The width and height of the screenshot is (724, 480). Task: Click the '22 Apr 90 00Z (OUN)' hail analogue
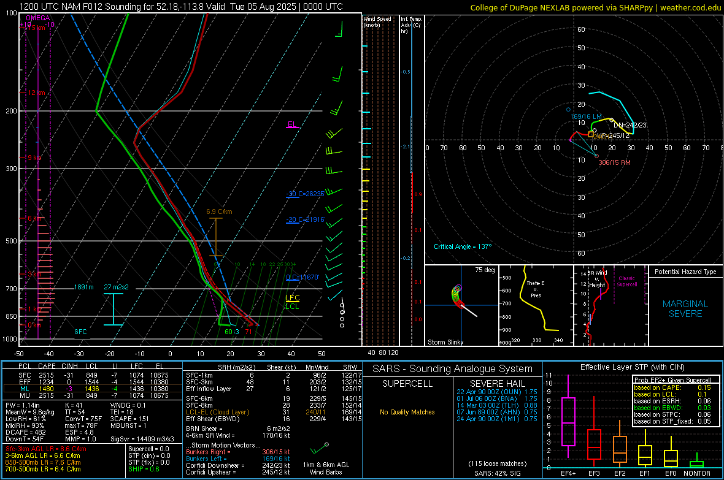(497, 392)
